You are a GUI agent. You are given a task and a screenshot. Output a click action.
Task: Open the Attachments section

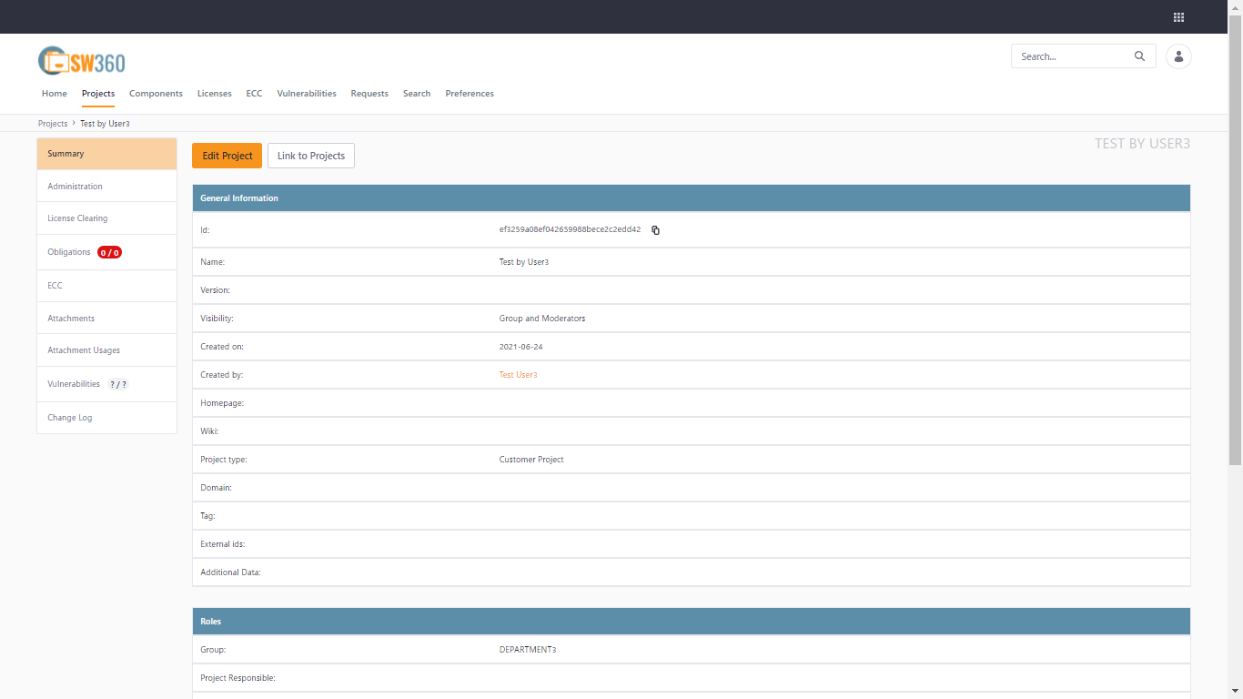click(71, 318)
